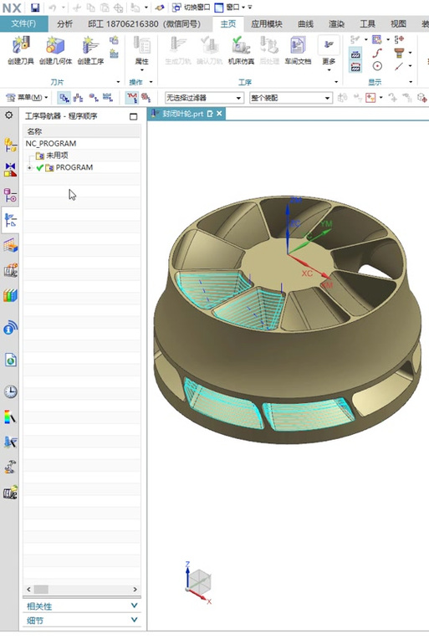
Task: Open the robot-arm sidebar icon
Action: [x=10, y=467]
